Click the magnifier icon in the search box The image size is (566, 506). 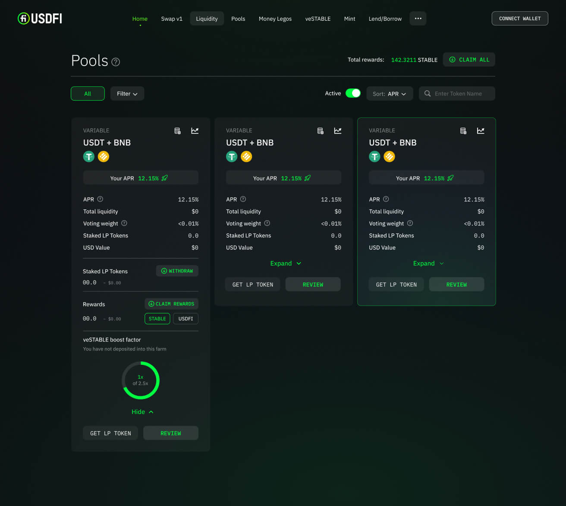click(x=428, y=94)
